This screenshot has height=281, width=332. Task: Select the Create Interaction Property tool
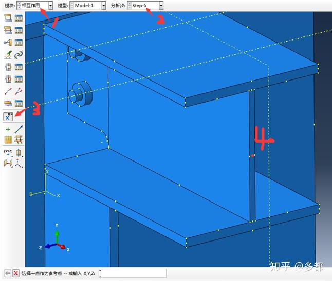click(8, 30)
